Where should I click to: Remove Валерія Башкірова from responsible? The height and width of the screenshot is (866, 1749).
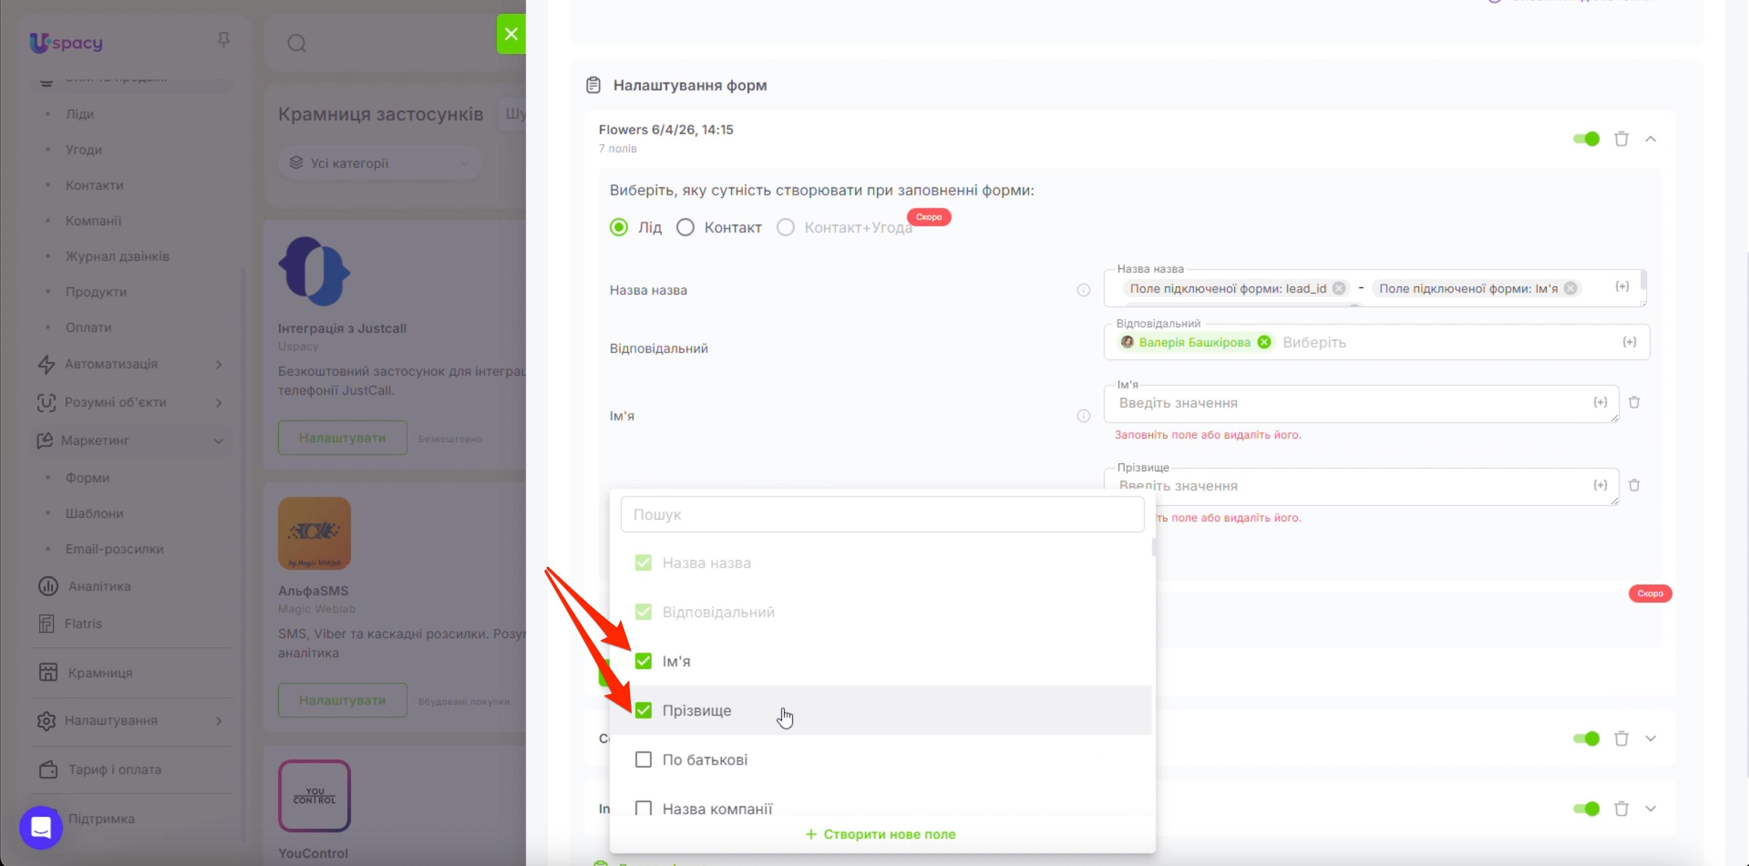[x=1264, y=342]
